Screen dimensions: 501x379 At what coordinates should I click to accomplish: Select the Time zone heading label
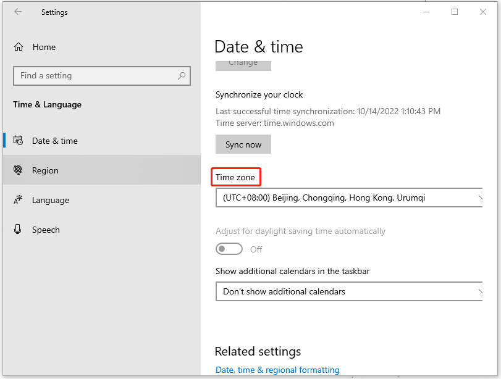pos(235,177)
